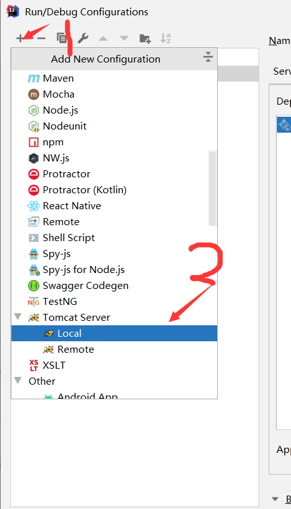Select the Protractor icon
291x509 pixels.
tap(33, 174)
